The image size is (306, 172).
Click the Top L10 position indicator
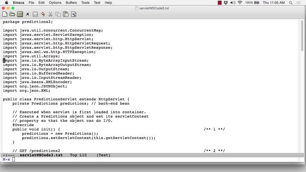click(78, 155)
